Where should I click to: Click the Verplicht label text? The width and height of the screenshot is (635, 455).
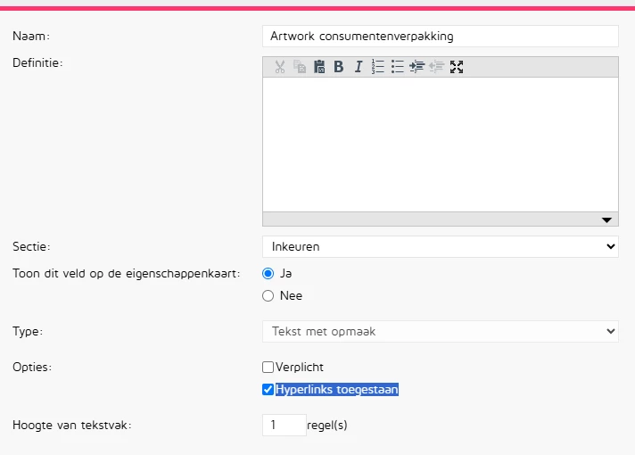(x=300, y=367)
